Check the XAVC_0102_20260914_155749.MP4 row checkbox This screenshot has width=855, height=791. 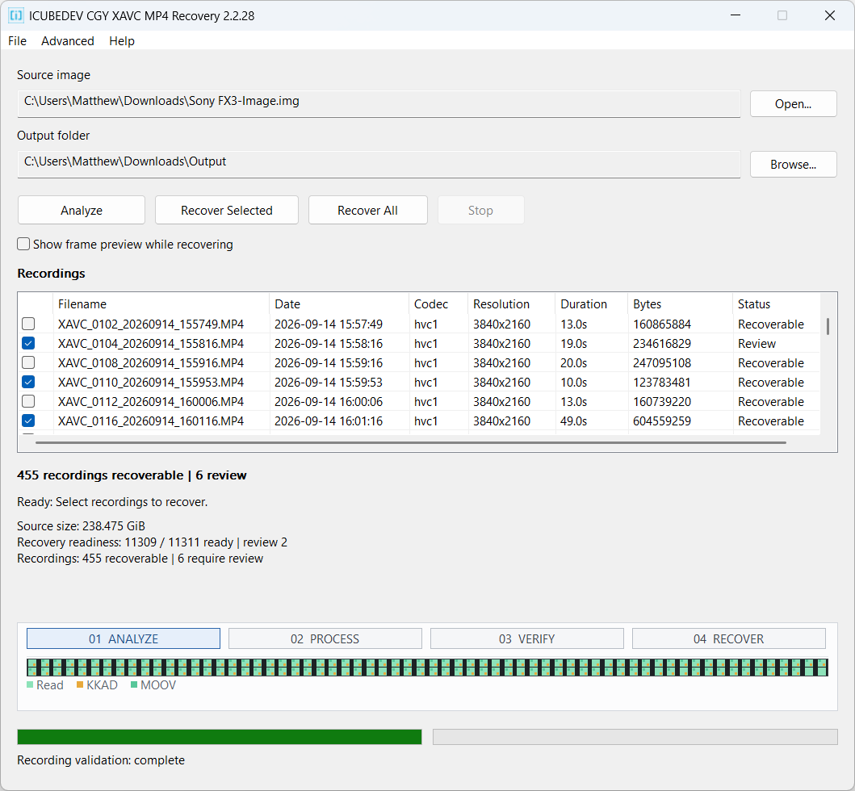pyautogui.click(x=28, y=324)
